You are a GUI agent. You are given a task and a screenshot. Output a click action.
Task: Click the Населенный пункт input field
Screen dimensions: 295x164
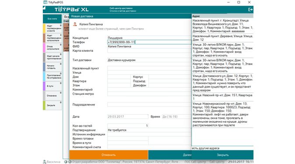pyautogui.click(x=149, y=68)
